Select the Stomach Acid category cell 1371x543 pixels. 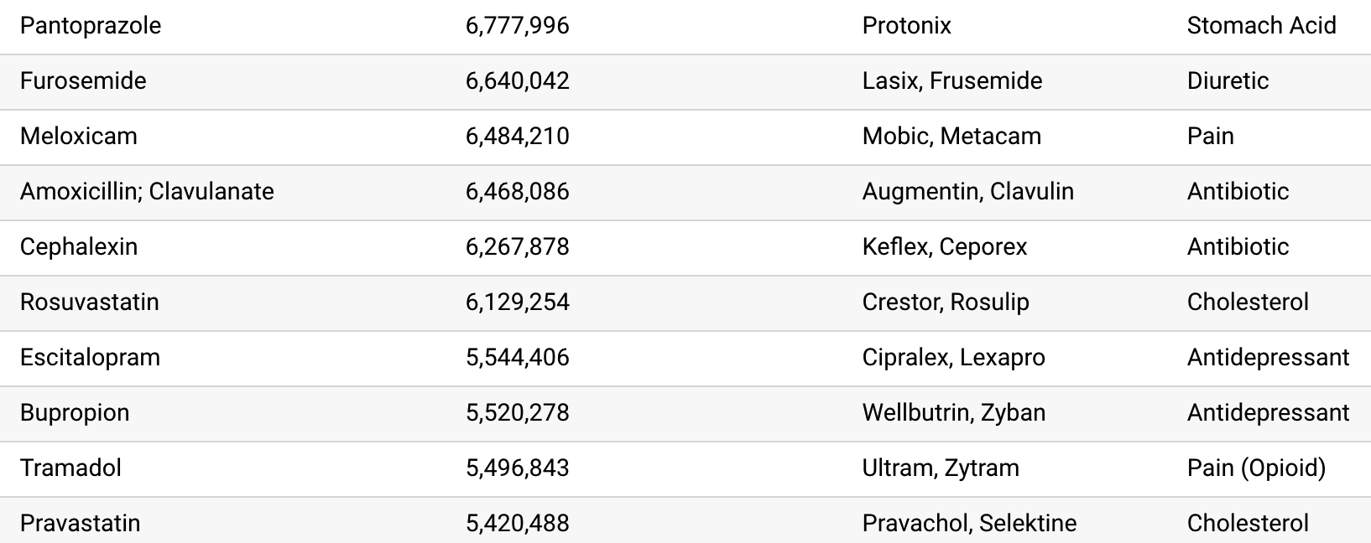[1262, 26]
